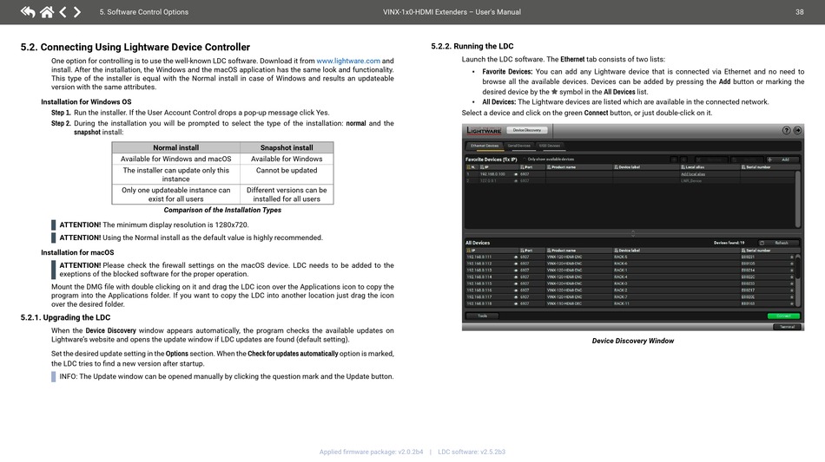
Task: Click the green Connect button
Action: [x=783, y=316]
